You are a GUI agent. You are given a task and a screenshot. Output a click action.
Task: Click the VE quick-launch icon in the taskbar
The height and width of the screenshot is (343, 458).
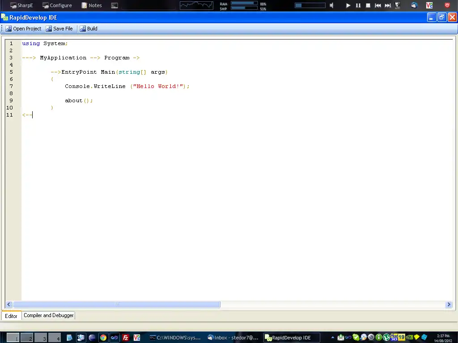point(137,338)
